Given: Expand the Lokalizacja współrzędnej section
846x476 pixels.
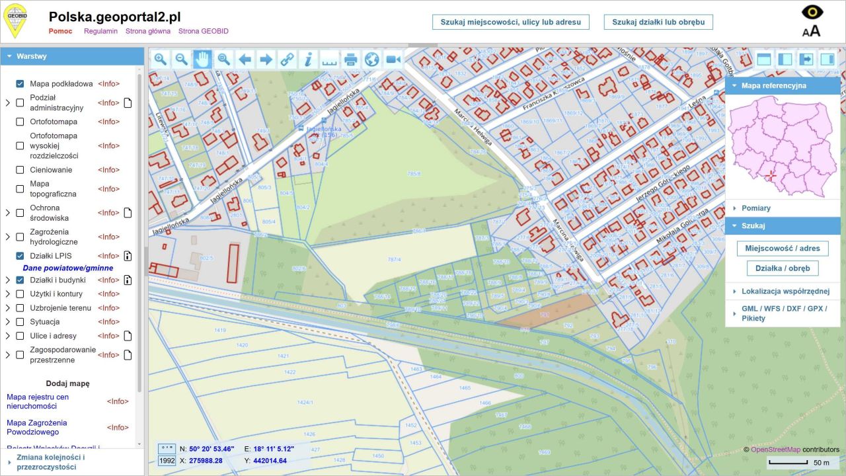Looking at the screenshot, I should click(x=783, y=291).
